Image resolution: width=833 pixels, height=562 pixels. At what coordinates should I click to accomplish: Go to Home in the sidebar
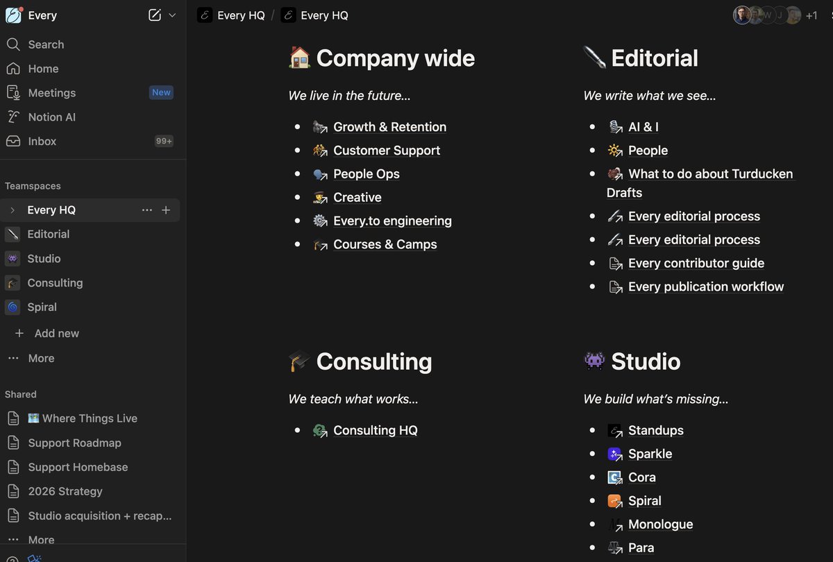[43, 69]
